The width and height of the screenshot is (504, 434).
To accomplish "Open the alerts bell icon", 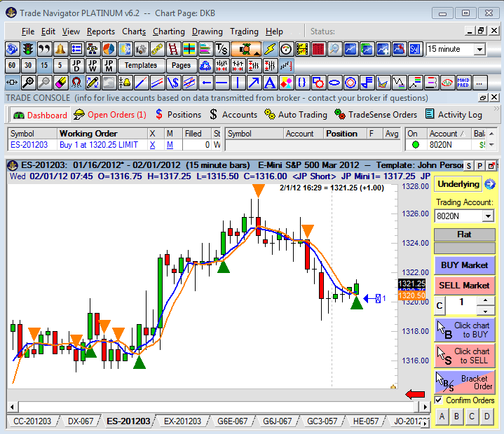I will [x=60, y=49].
